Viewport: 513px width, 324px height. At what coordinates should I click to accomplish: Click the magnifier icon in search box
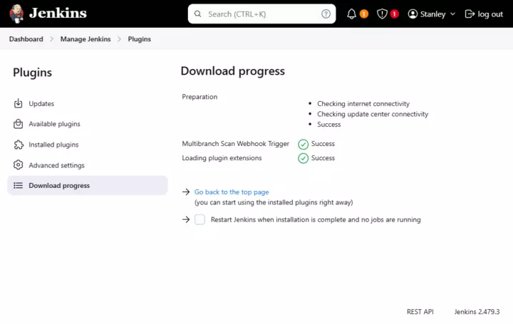(x=197, y=14)
